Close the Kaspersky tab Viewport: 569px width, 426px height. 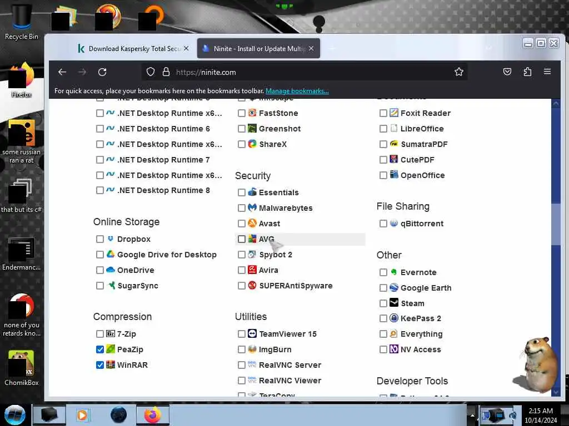[186, 48]
